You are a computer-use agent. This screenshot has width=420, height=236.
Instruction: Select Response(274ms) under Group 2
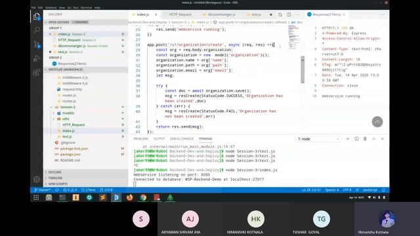click(x=72, y=64)
